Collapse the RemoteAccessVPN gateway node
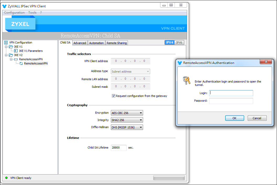 (11, 59)
